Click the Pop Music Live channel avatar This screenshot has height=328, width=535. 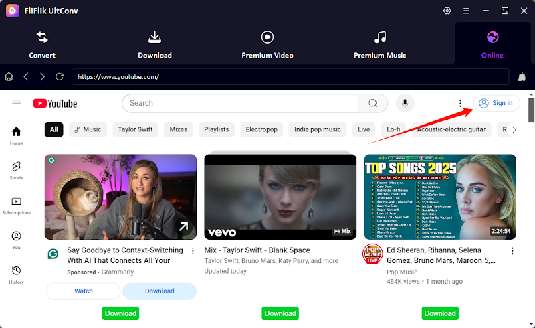[x=372, y=254]
